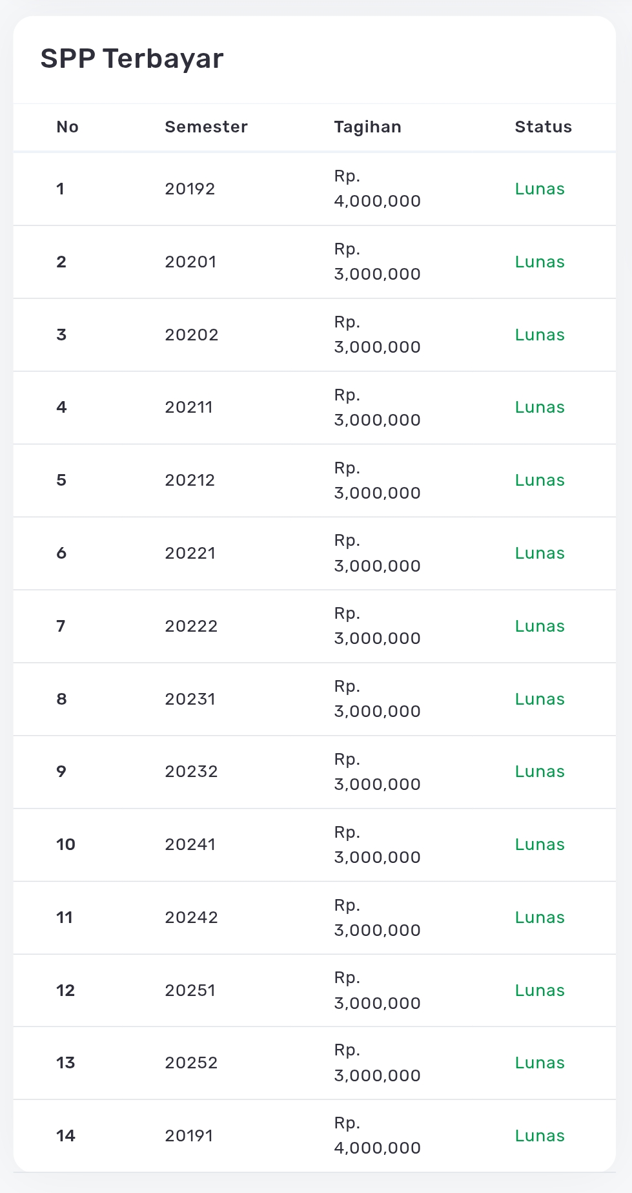Click the Lunas status in row 14
Viewport: 632px width, 1193px height.
540,1136
